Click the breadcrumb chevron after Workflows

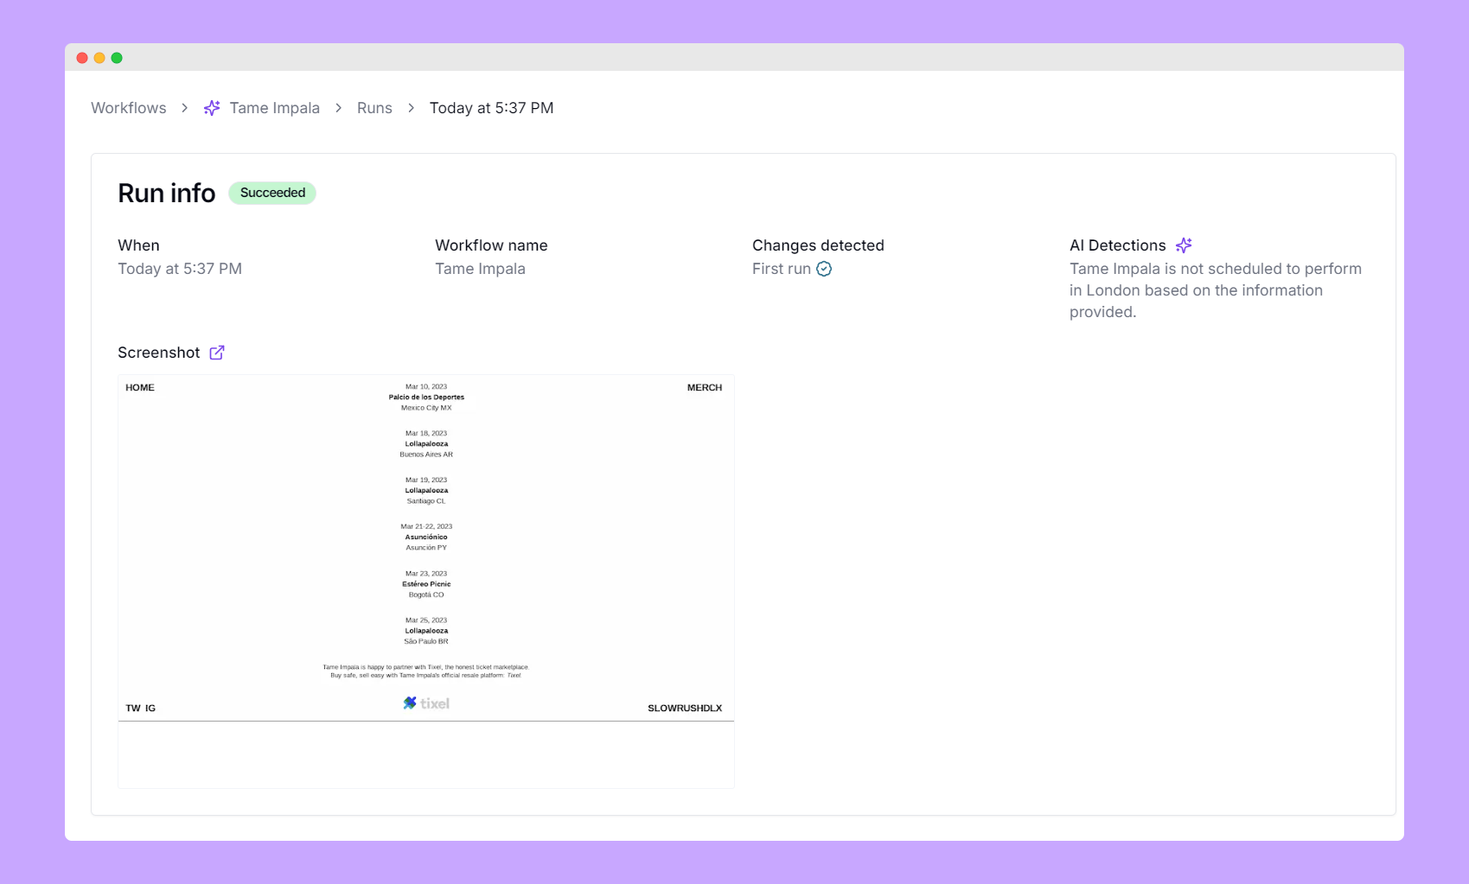(184, 108)
